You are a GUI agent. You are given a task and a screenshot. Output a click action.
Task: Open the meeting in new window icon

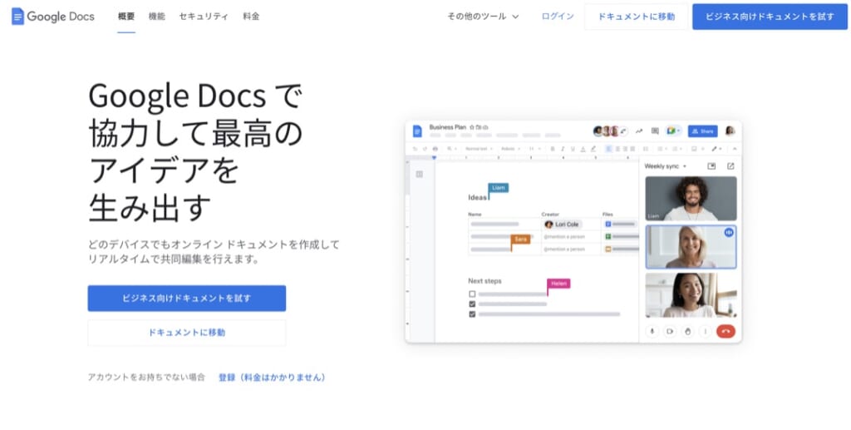pyautogui.click(x=730, y=166)
